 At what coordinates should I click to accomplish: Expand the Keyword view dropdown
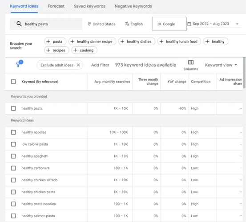click(221, 65)
